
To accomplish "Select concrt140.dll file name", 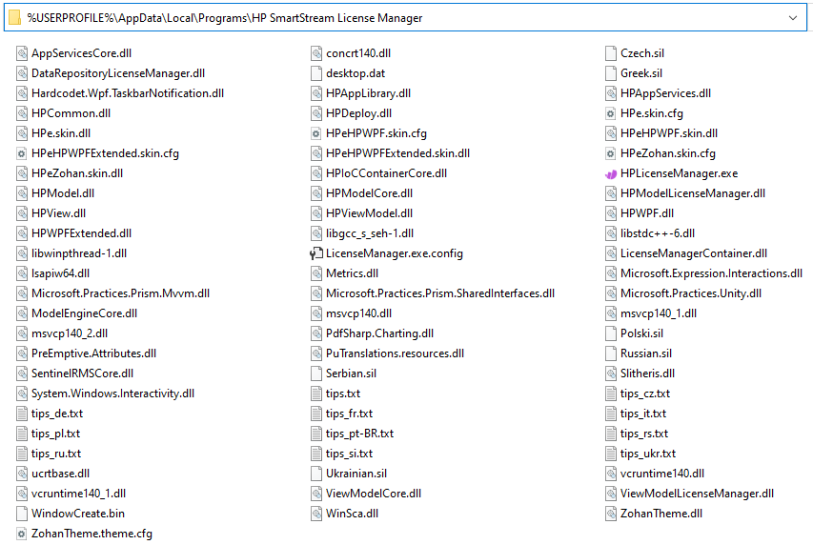I will [358, 53].
